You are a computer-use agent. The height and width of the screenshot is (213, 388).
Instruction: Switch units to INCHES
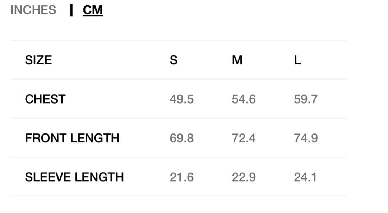pos(33,10)
